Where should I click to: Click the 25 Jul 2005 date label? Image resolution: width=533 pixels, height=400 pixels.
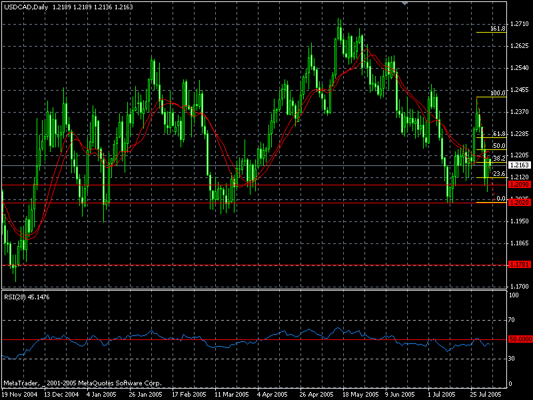(x=486, y=395)
